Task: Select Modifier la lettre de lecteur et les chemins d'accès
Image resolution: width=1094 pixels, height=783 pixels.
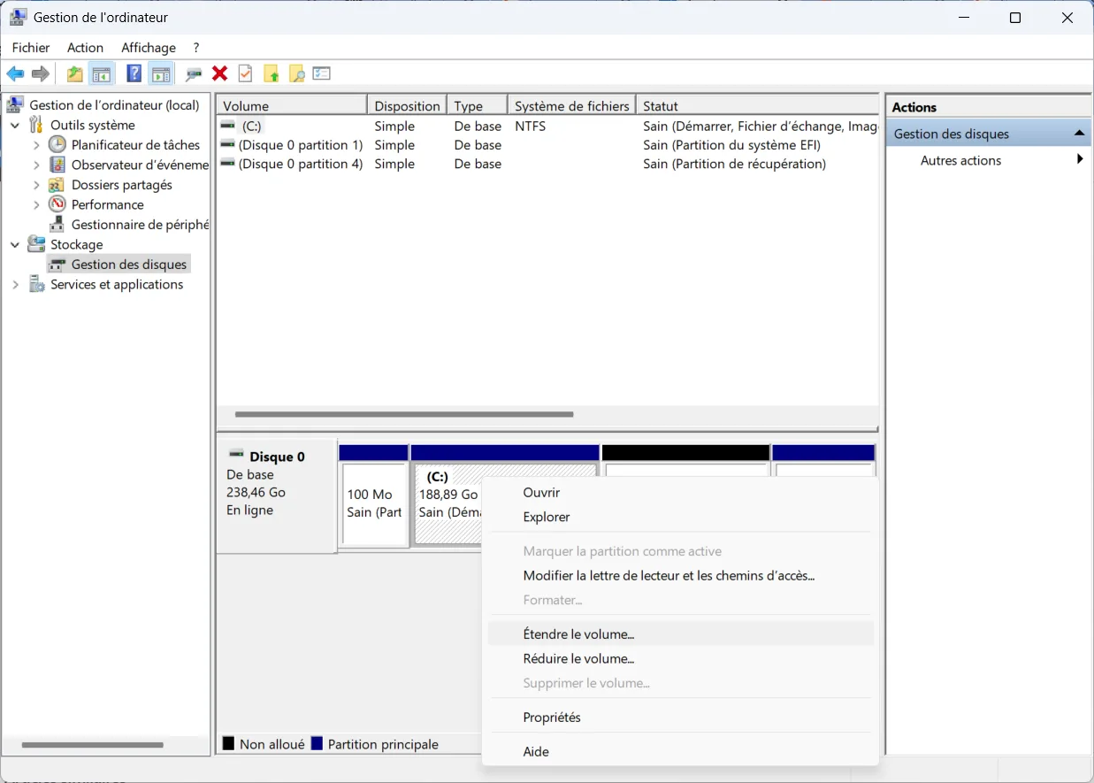Action: [680, 575]
